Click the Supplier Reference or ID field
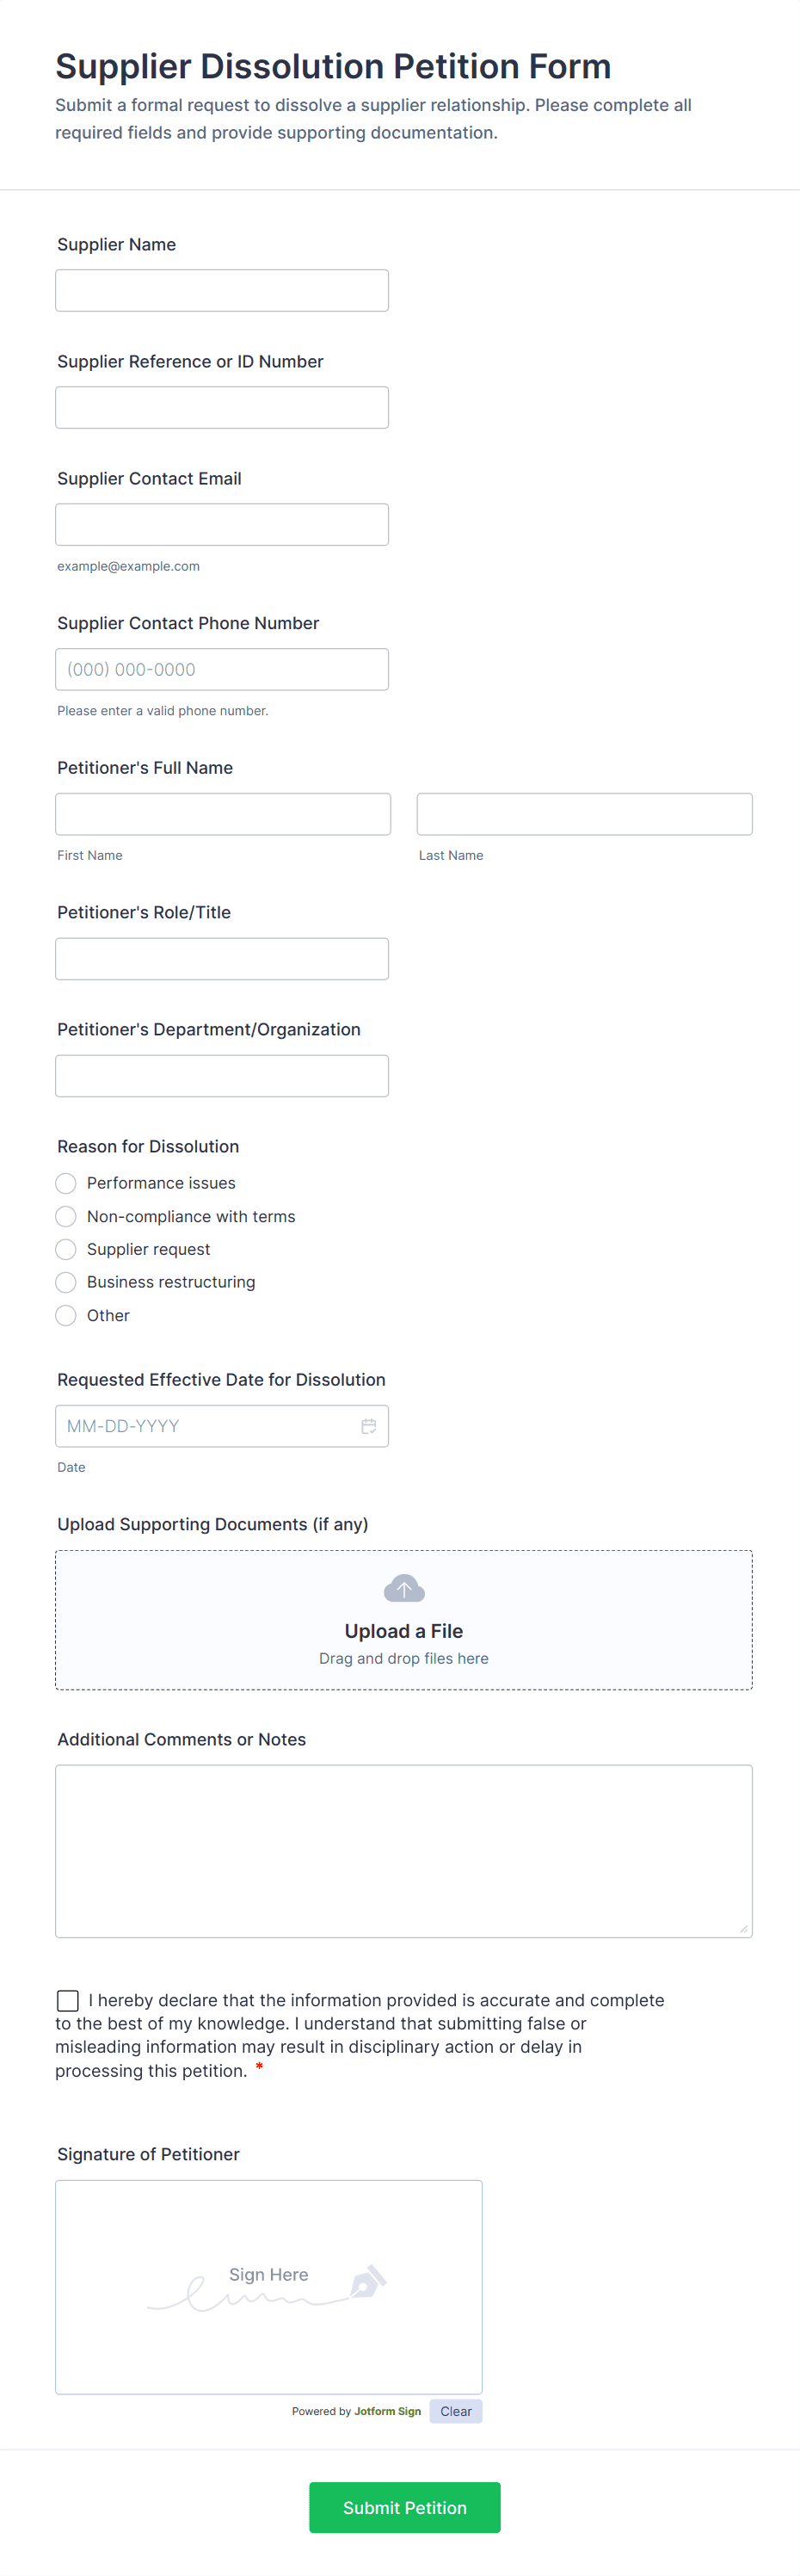Viewport: 800px width, 2576px height. coord(222,407)
